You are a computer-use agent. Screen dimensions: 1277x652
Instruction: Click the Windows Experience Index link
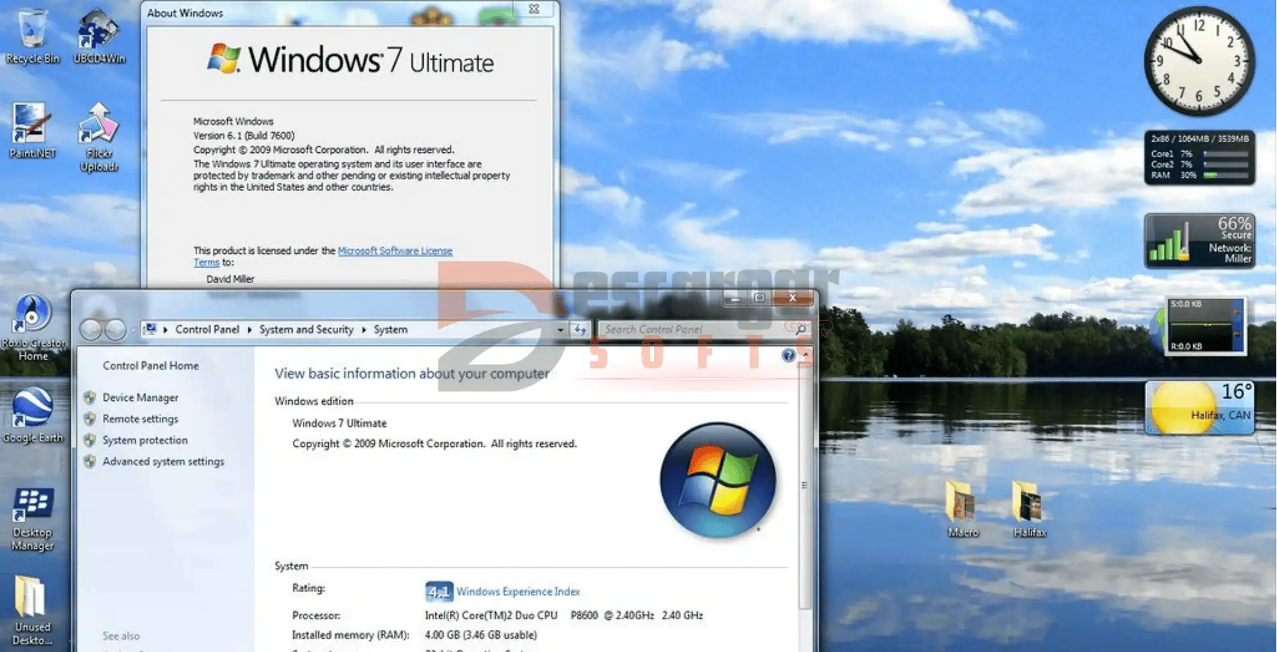[518, 591]
